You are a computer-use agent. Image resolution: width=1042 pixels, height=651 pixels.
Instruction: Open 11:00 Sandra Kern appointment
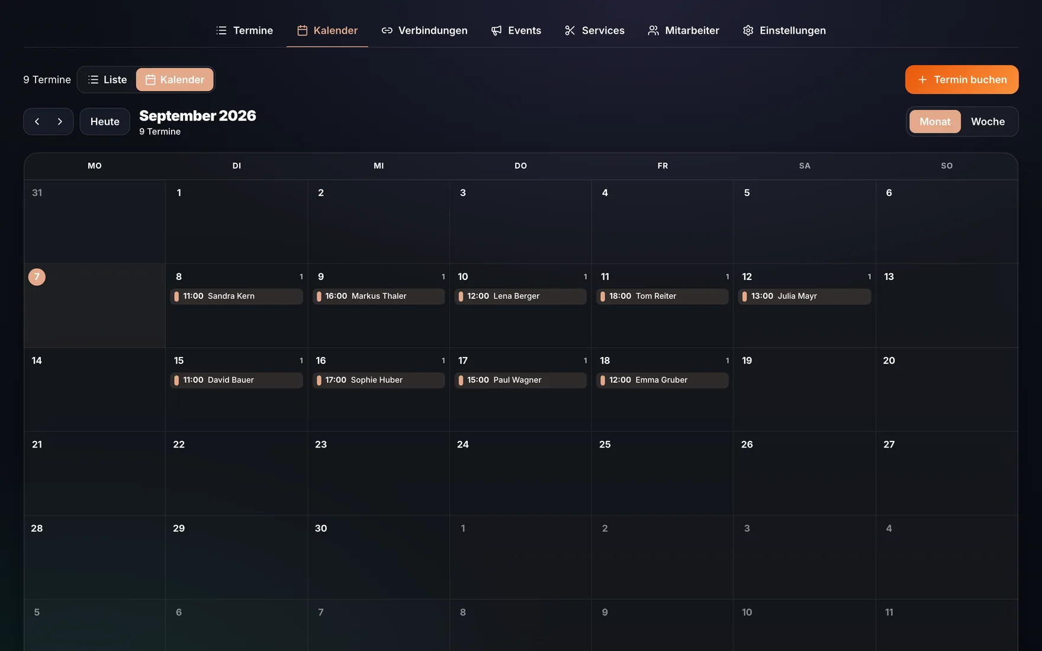coord(236,296)
